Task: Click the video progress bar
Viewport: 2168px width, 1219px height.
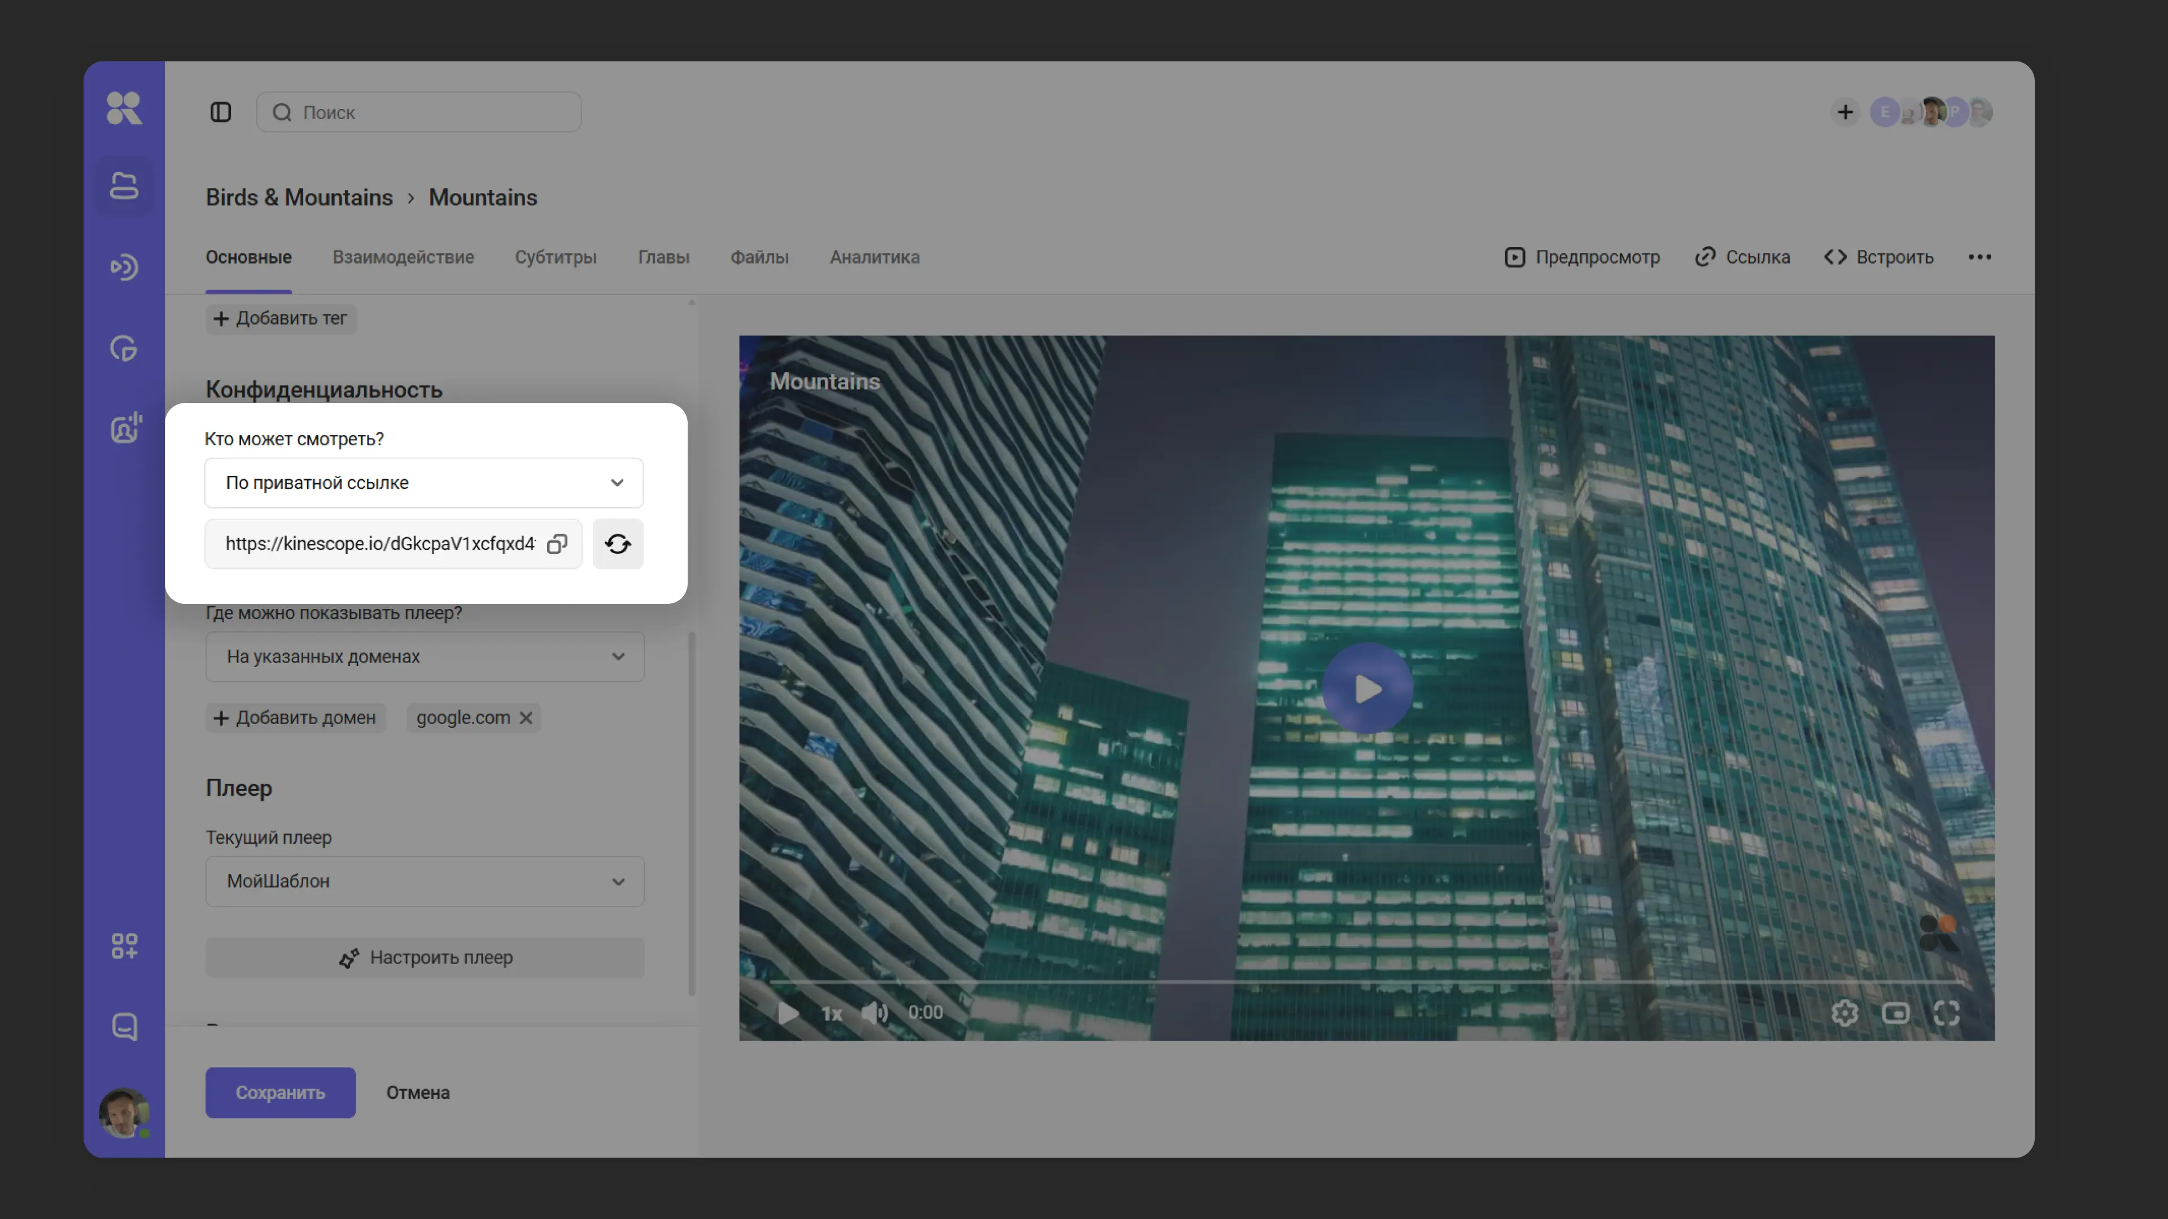Action: click(1363, 982)
